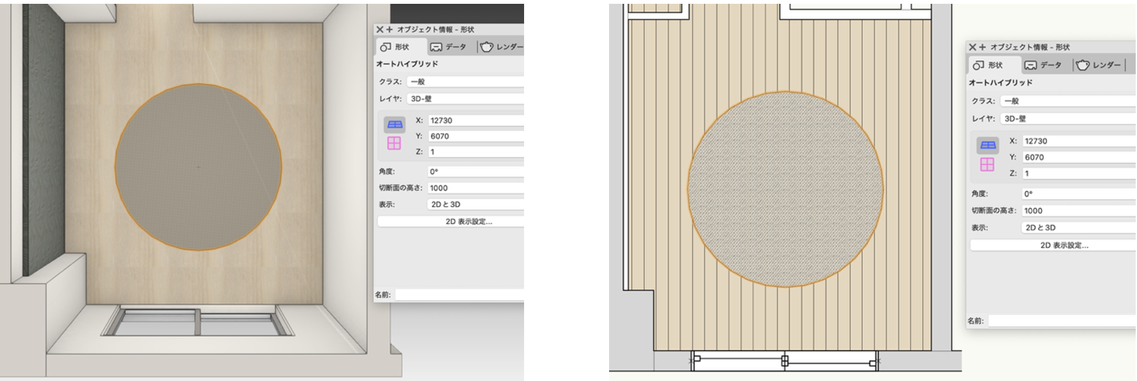The image size is (1137, 381).
Task: Close the オブジェクト情報 palette beside the rendered view
Action: [379, 29]
